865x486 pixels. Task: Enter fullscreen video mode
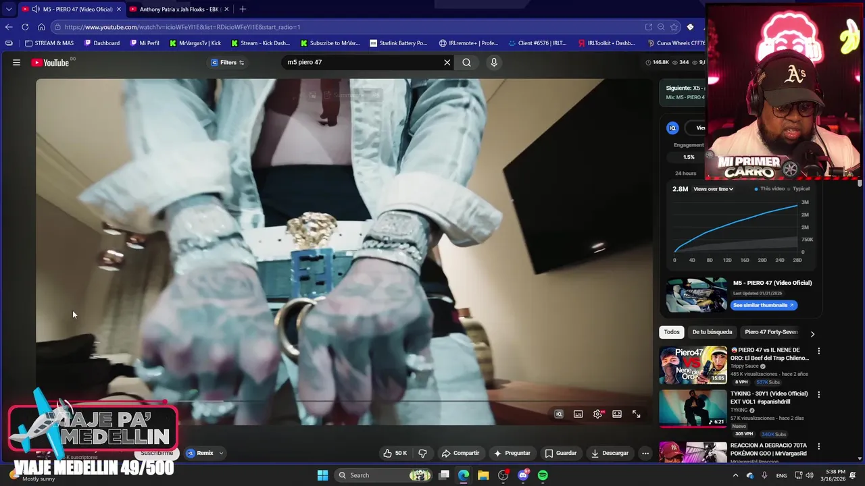pyautogui.click(x=637, y=414)
